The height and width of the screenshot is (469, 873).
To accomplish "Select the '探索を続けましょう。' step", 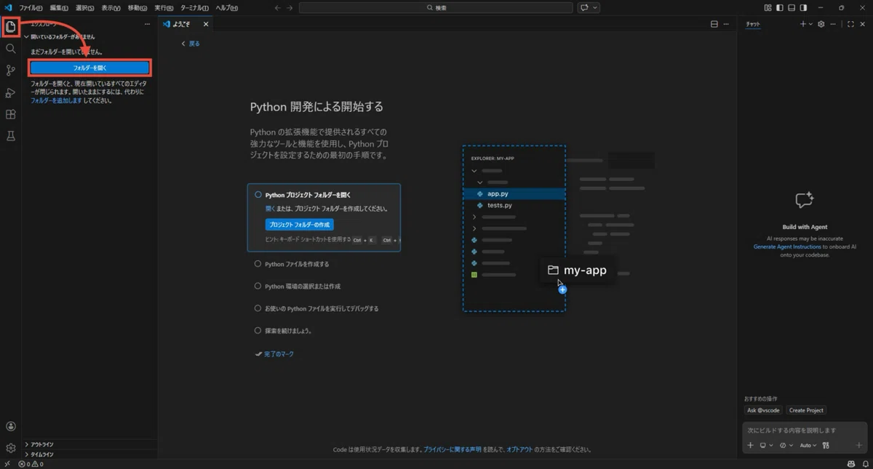I will (x=283, y=330).
